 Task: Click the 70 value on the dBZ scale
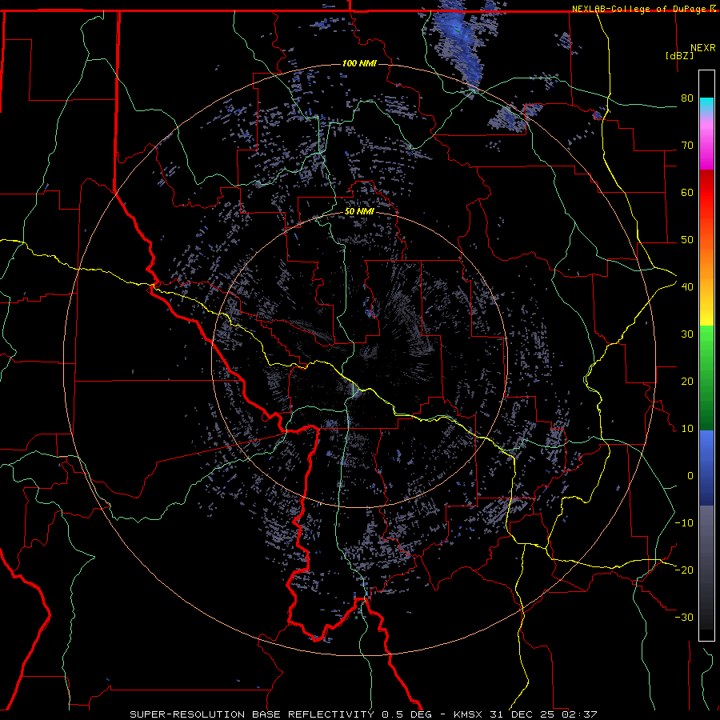coord(687,146)
